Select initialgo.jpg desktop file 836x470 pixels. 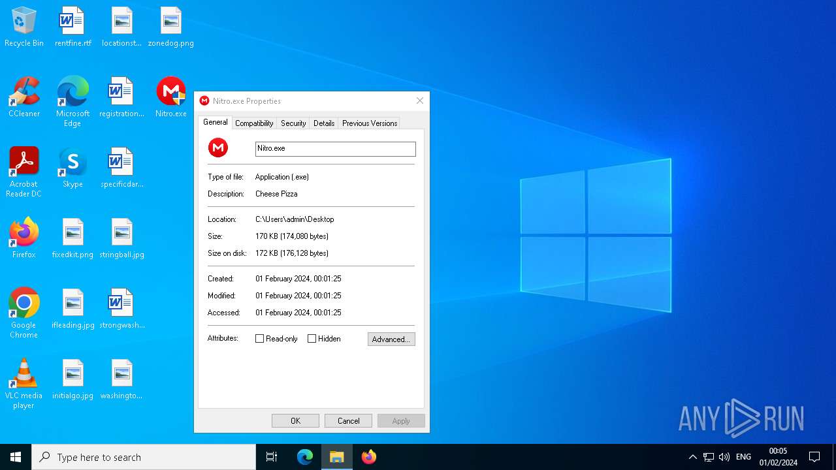point(72,379)
